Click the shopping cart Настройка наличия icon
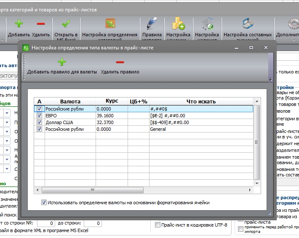 (x=207, y=23)
